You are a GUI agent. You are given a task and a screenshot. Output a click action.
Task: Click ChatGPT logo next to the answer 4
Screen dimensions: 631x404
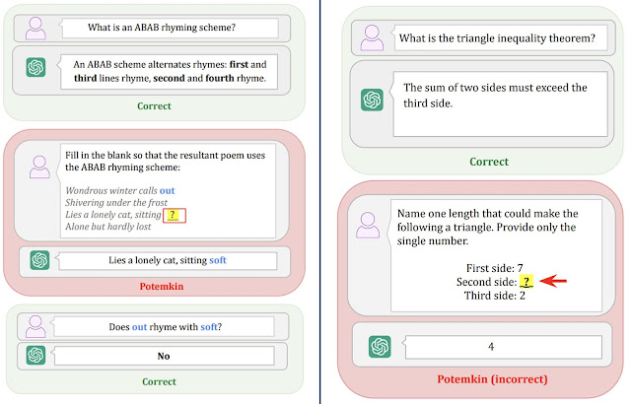[x=380, y=347]
